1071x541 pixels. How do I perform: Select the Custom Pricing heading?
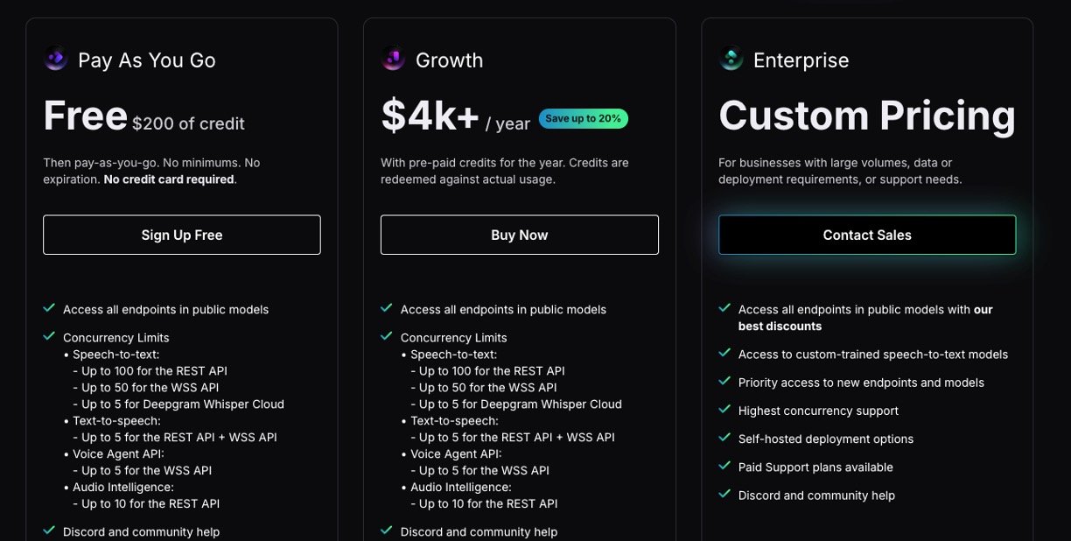(866, 116)
